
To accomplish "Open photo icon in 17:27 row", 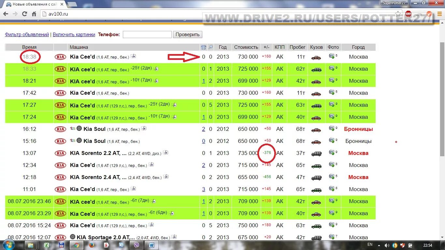I will point(332,104).
